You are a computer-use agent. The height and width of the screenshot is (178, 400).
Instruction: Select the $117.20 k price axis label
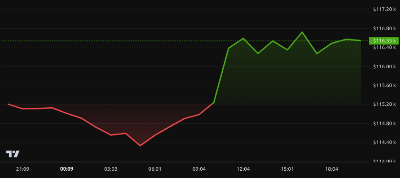tap(384, 9)
